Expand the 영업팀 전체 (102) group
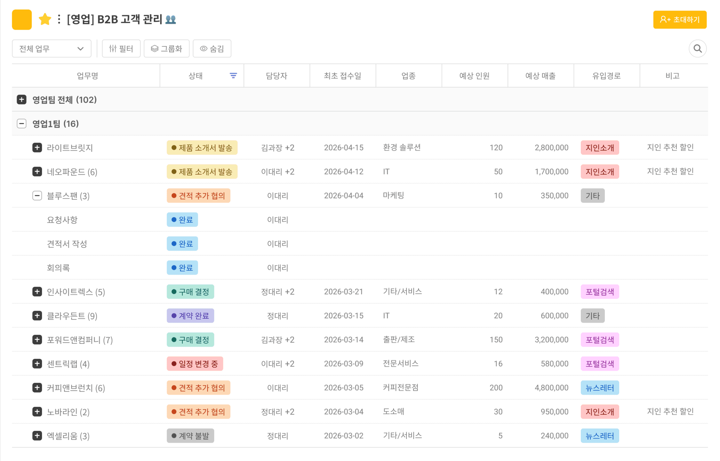 coord(21,100)
